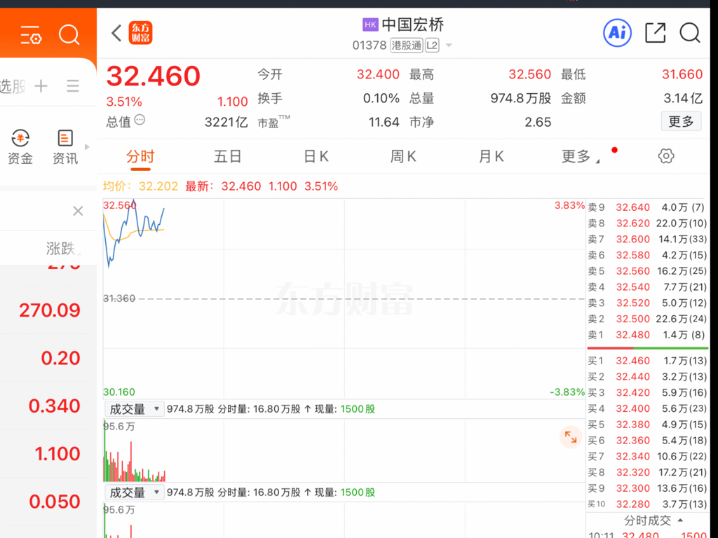Tap the L2 level badge
Image resolution: width=718 pixels, height=538 pixels.
tap(432, 46)
